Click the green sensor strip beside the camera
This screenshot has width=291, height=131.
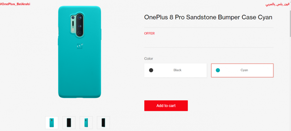pos(73,25)
